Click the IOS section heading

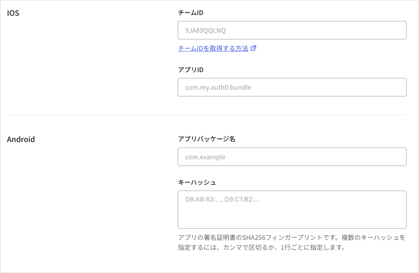tap(13, 13)
